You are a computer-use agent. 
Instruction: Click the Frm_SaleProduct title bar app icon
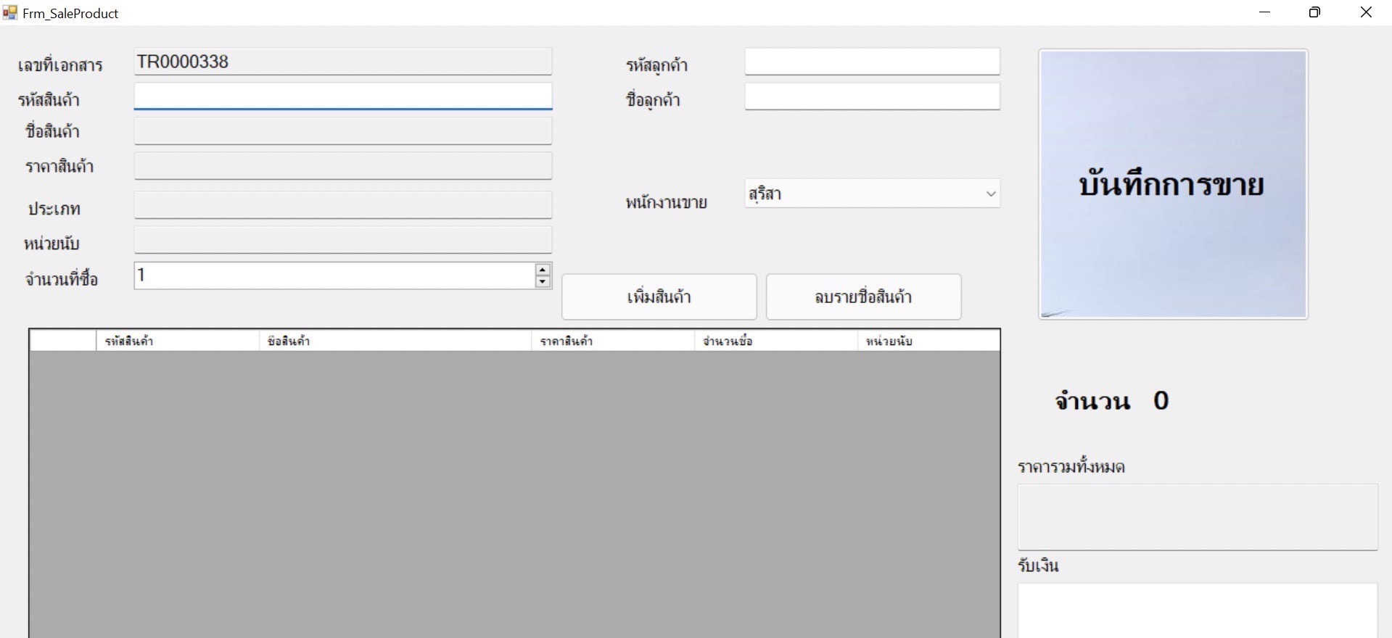10,13
